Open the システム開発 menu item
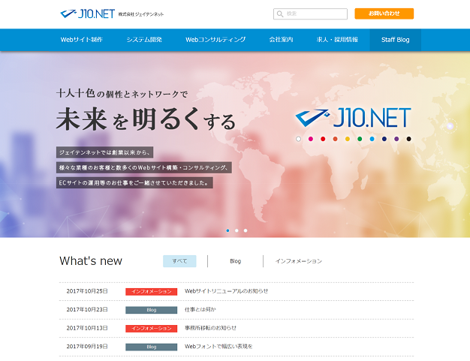 point(144,40)
